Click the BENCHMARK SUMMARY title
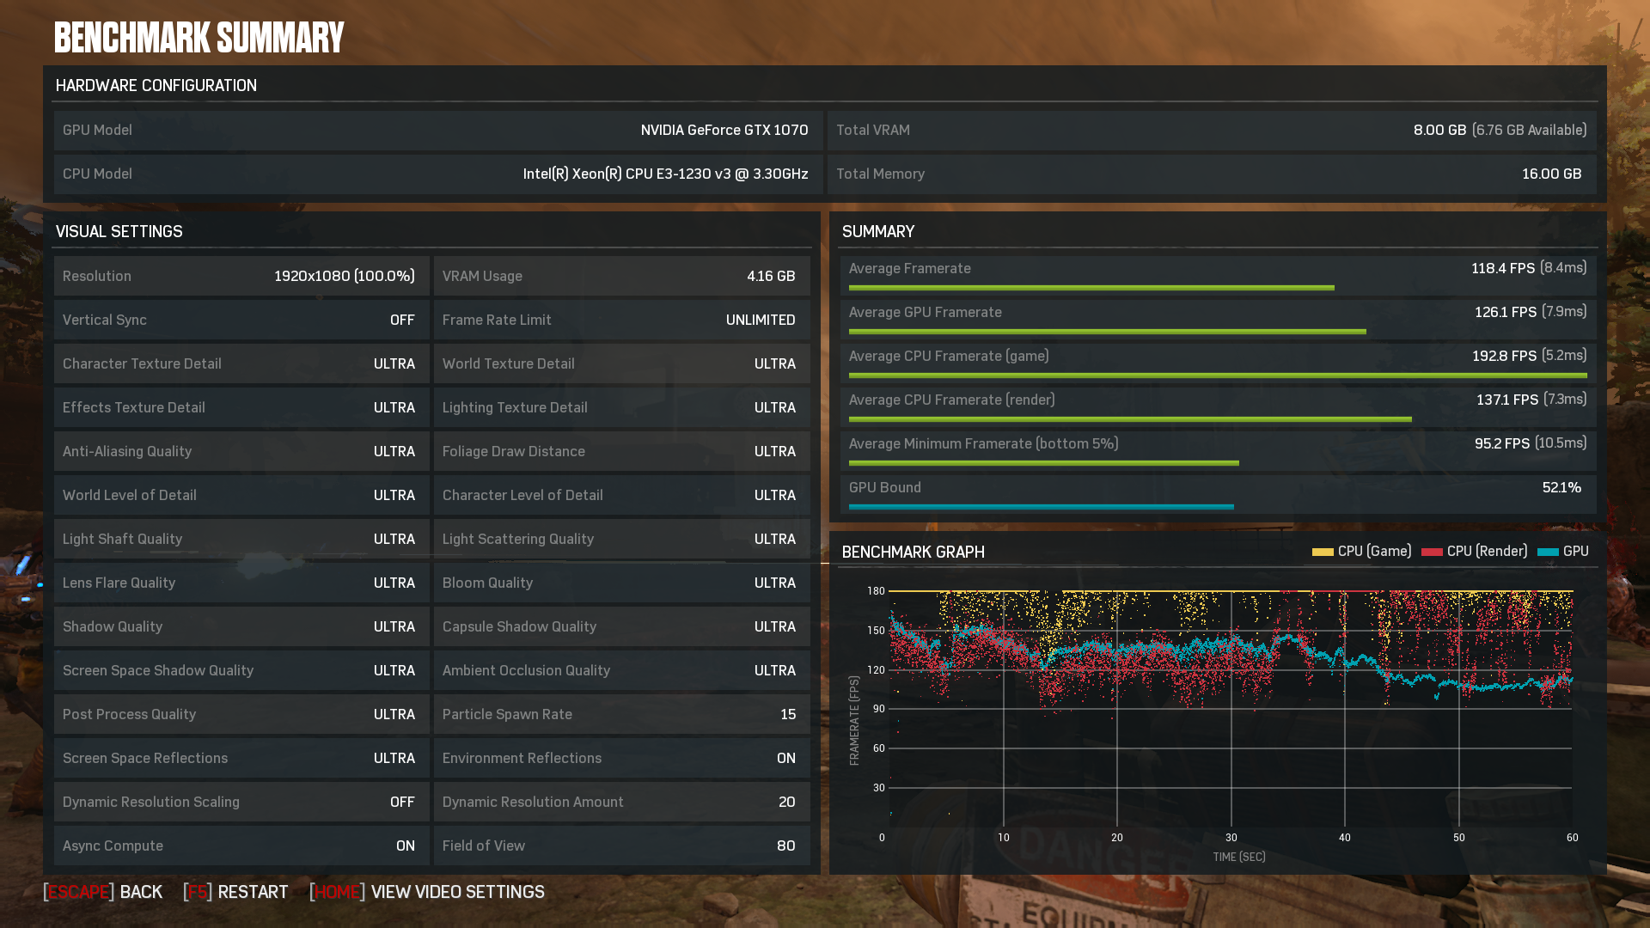The width and height of the screenshot is (1650, 928). click(199, 38)
